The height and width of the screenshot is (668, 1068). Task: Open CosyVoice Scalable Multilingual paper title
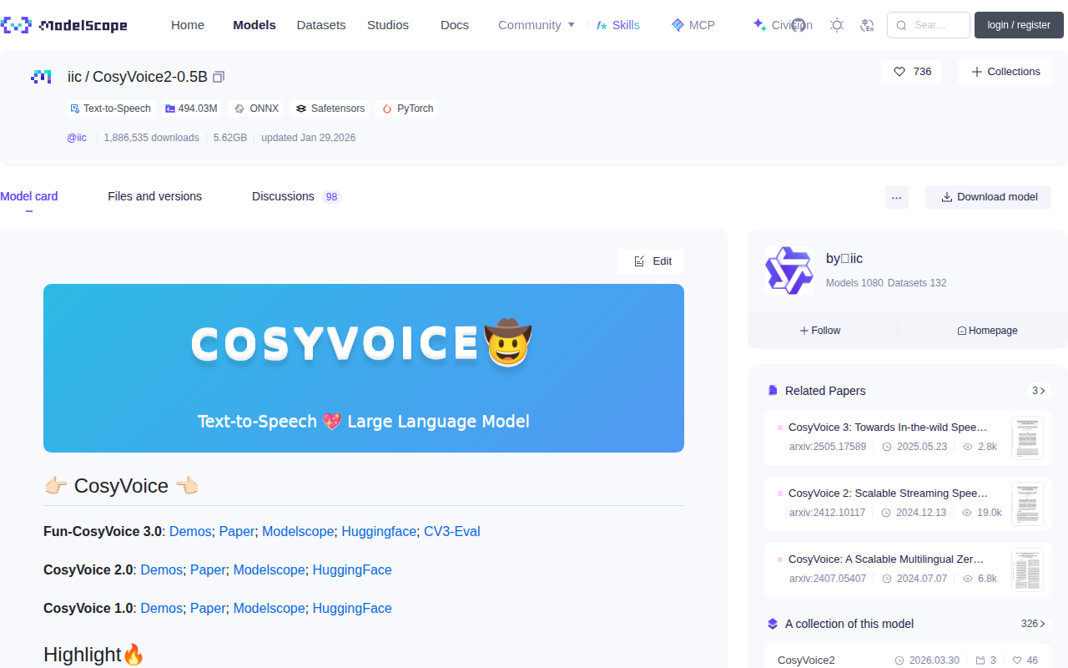coord(886,559)
